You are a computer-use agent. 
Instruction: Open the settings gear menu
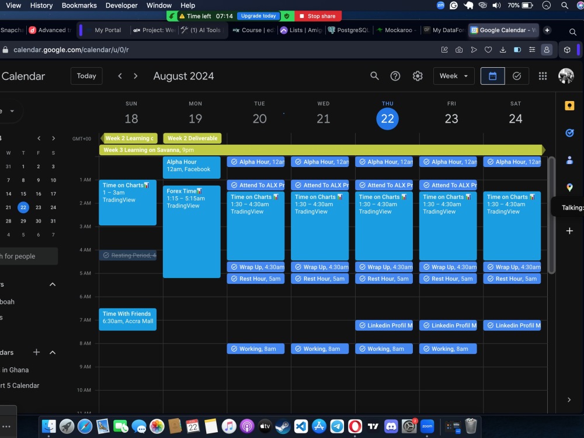click(x=418, y=76)
